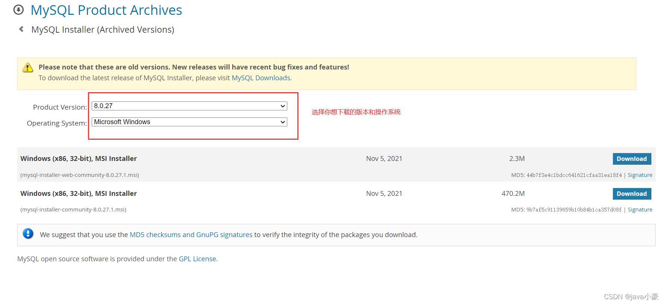Click the Product Version label
Screen dimensions: 664x304
[x=60, y=107]
